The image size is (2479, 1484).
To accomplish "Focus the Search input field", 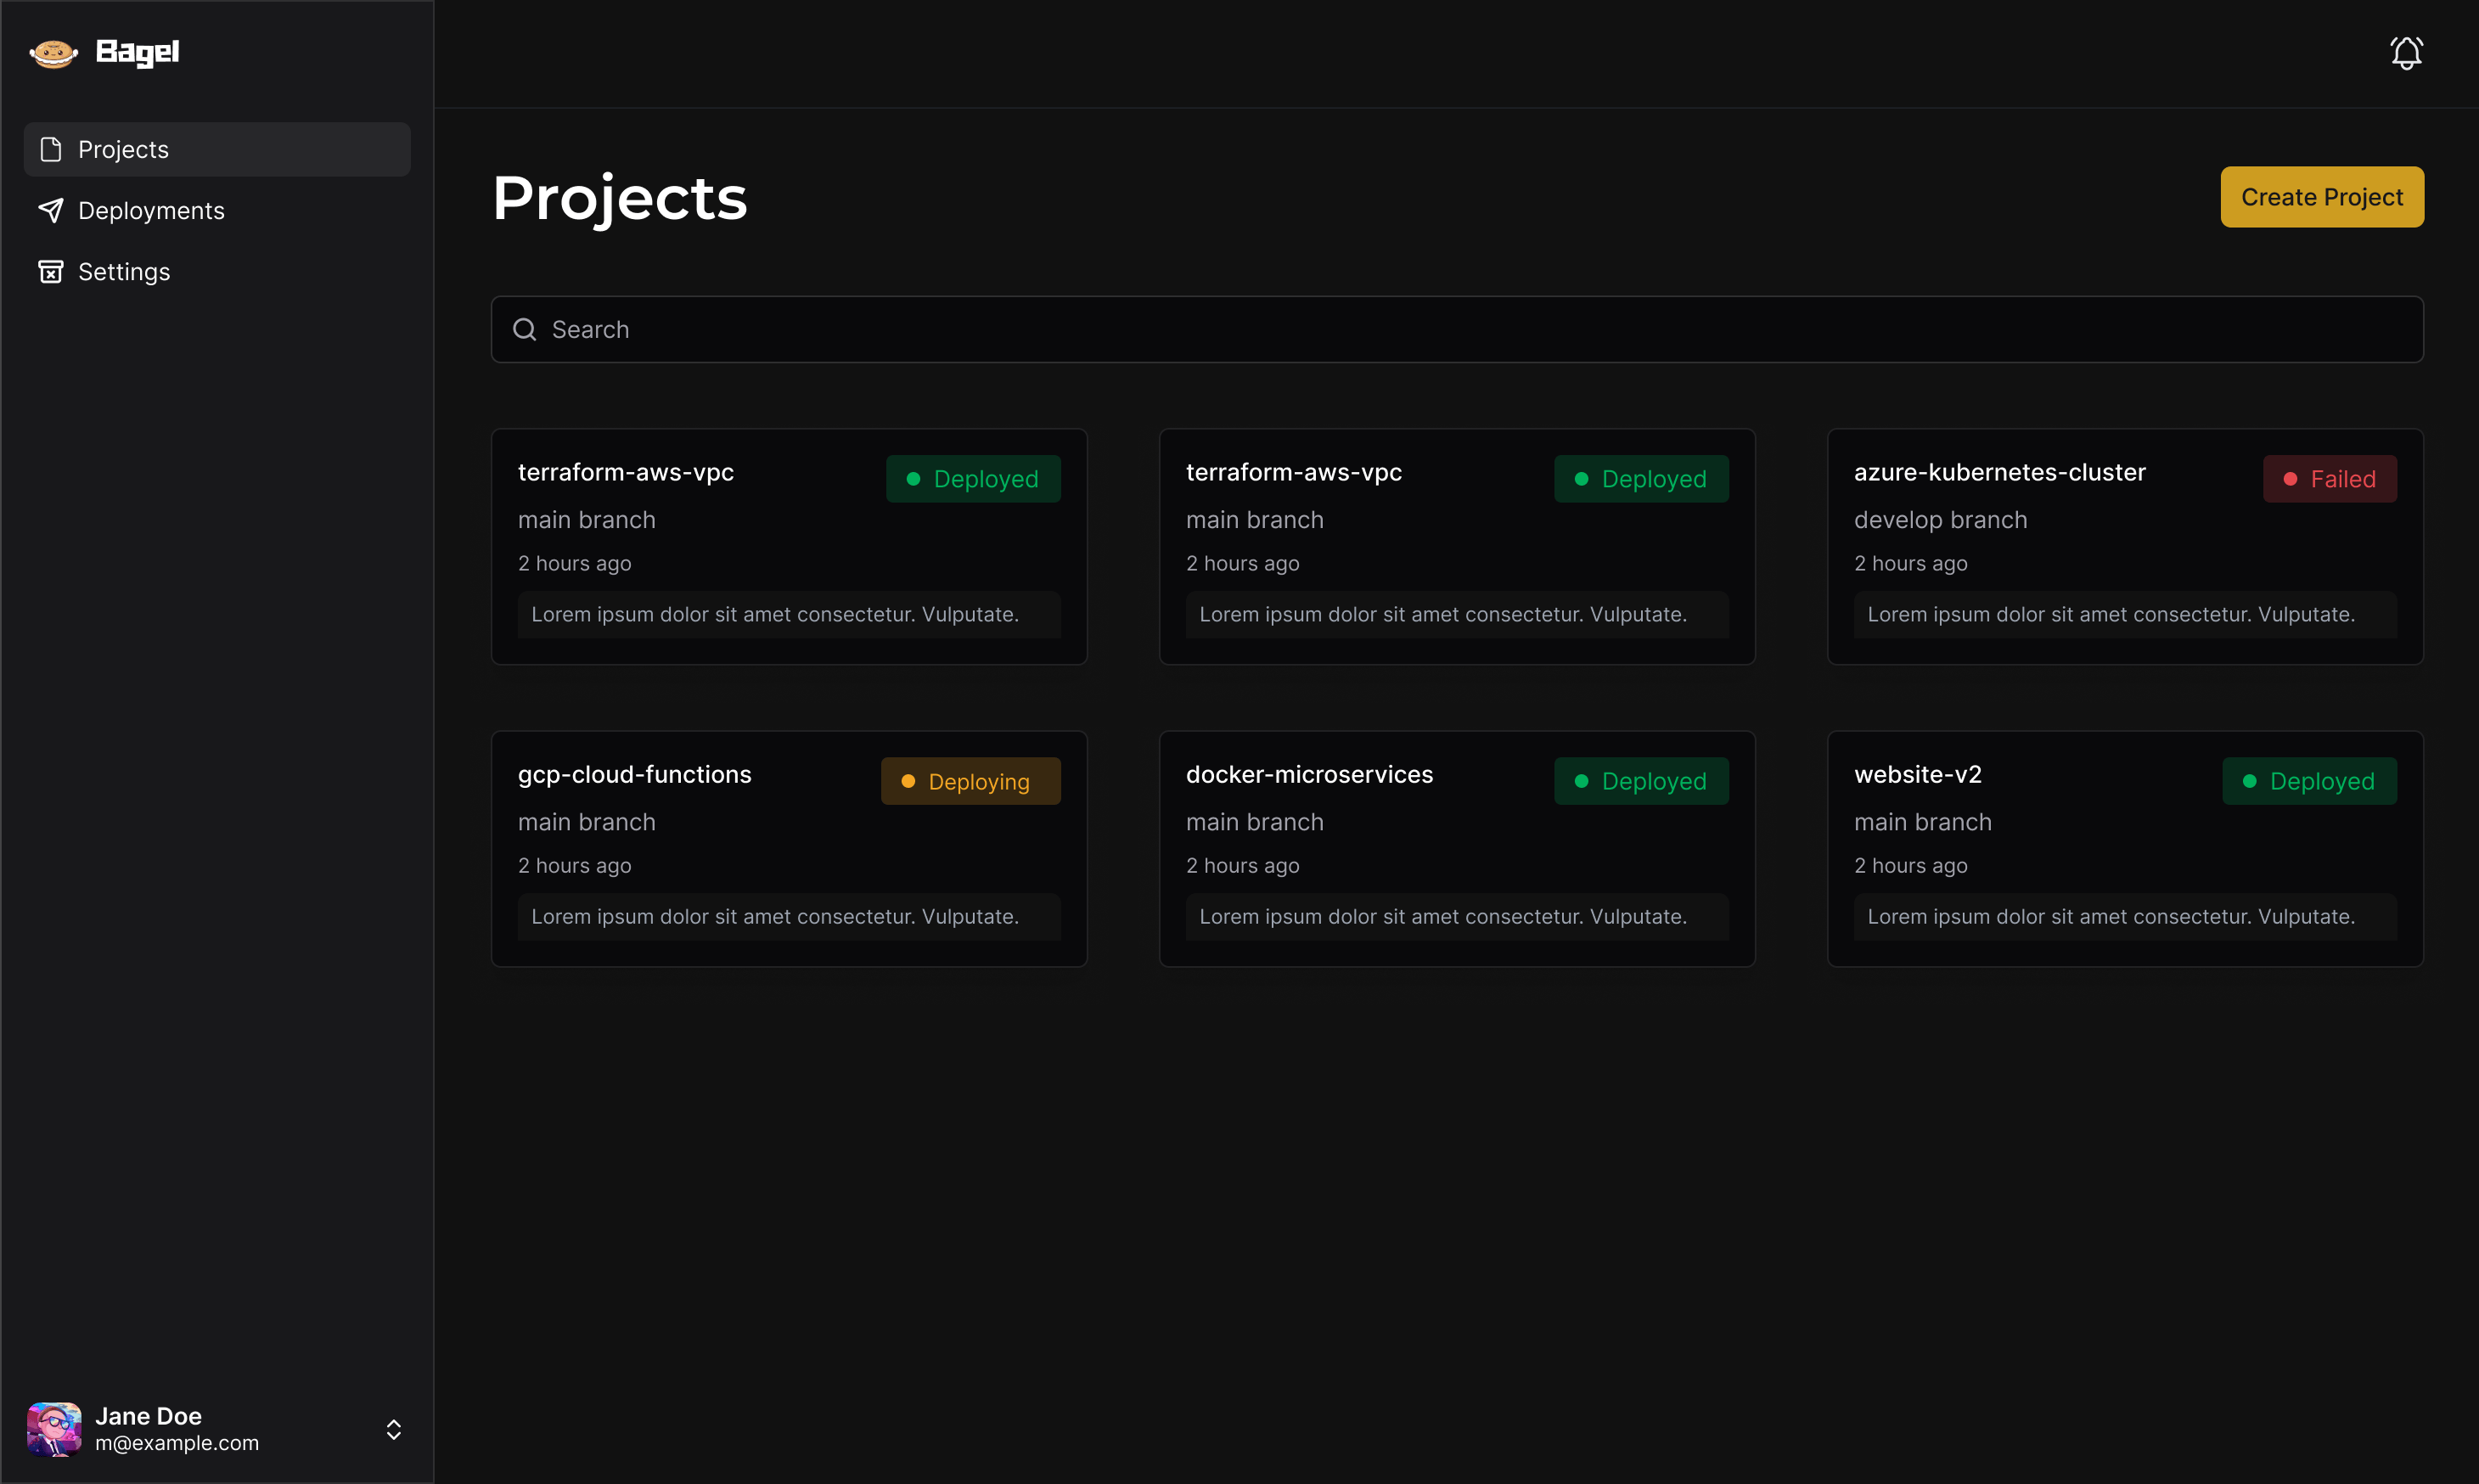I will pos(1456,329).
